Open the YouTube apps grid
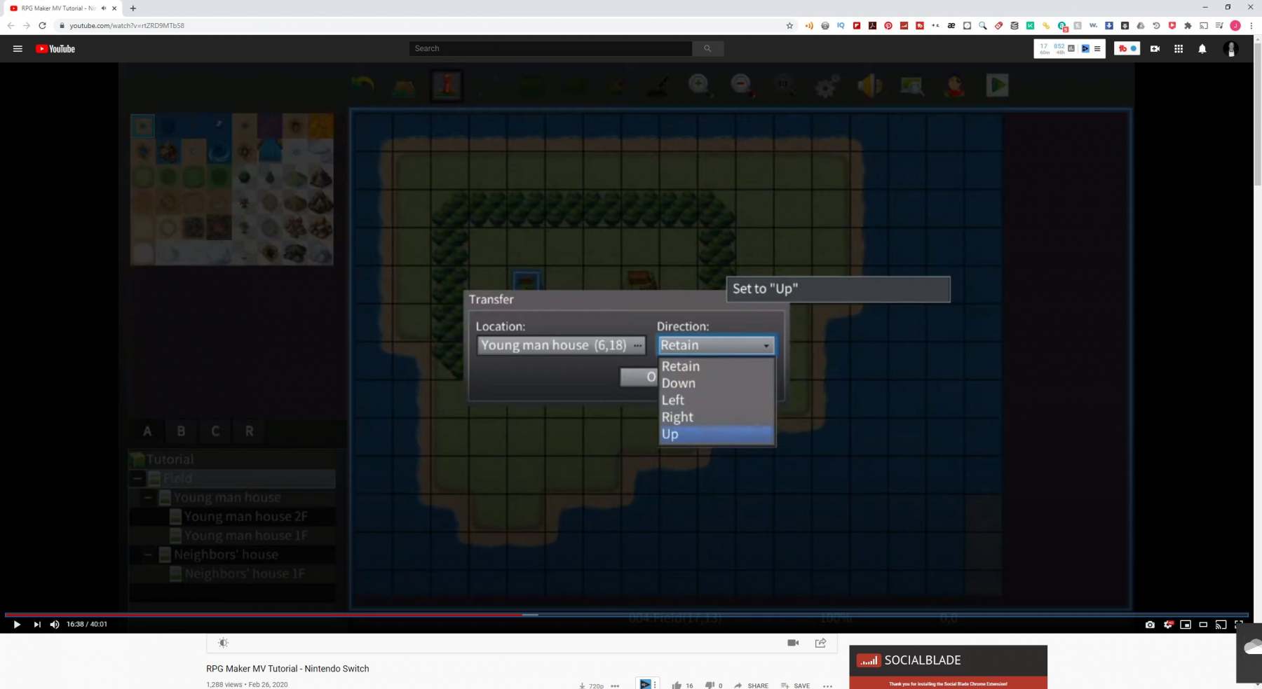 click(1179, 49)
